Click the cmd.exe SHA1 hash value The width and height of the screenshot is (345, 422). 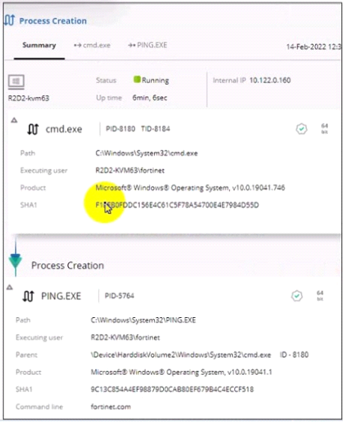(177, 205)
